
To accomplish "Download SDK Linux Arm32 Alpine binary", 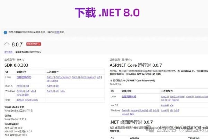I will (63, 77).
